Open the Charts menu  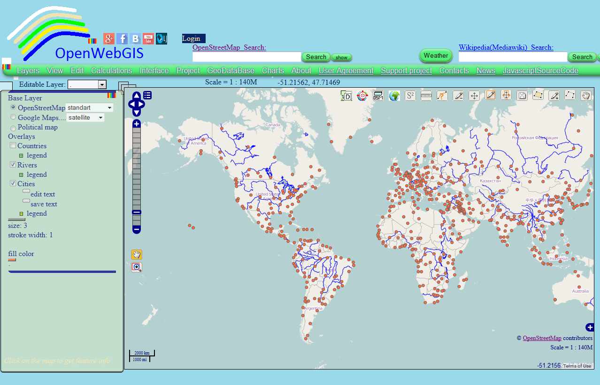pos(273,70)
